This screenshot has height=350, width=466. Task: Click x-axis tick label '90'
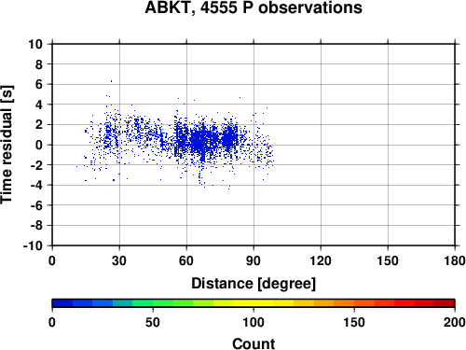(x=254, y=260)
